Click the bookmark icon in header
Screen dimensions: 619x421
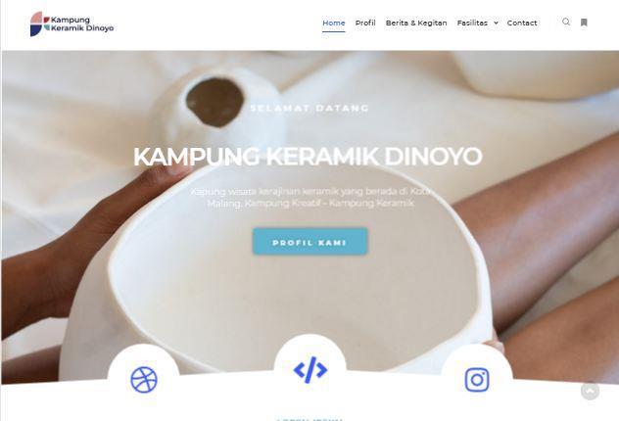(x=584, y=23)
